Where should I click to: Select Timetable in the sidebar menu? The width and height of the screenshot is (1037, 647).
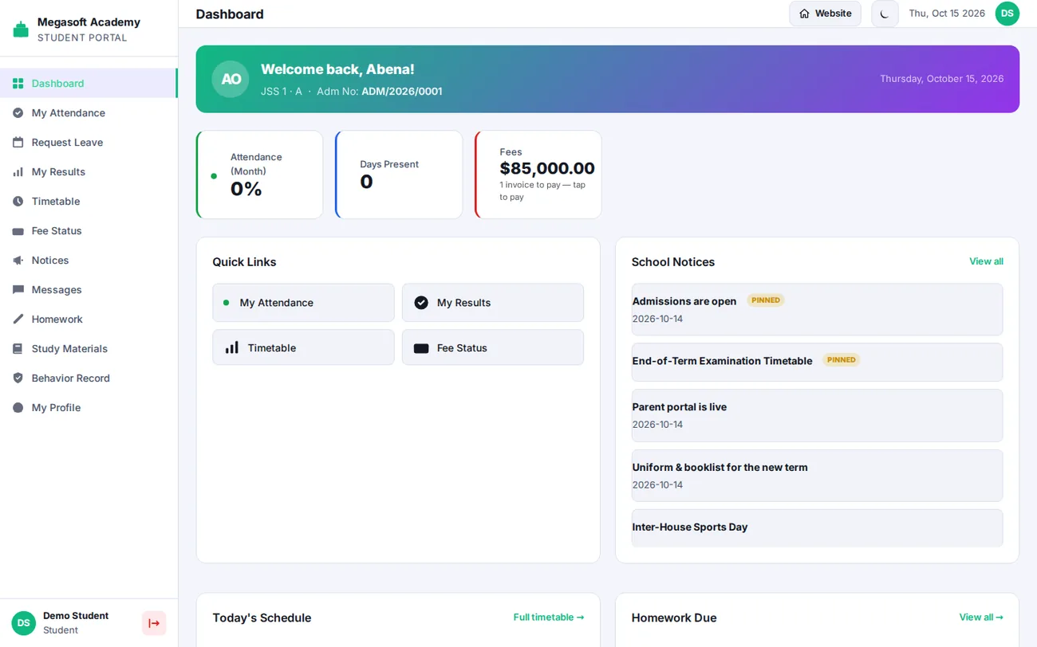89,202
